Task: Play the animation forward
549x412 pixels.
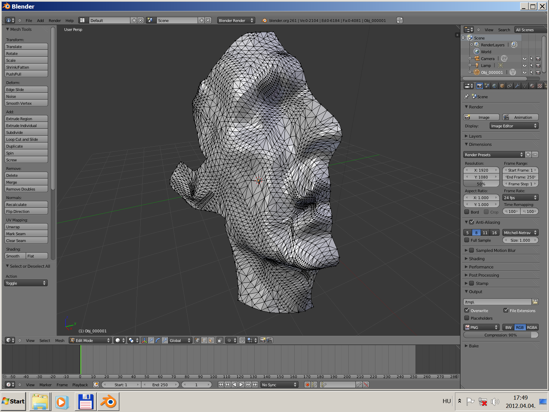Action: [x=241, y=385]
